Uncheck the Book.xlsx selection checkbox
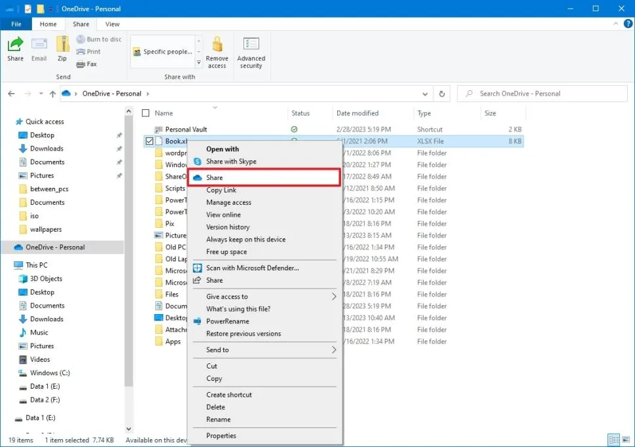This screenshot has height=447, width=635. [149, 141]
